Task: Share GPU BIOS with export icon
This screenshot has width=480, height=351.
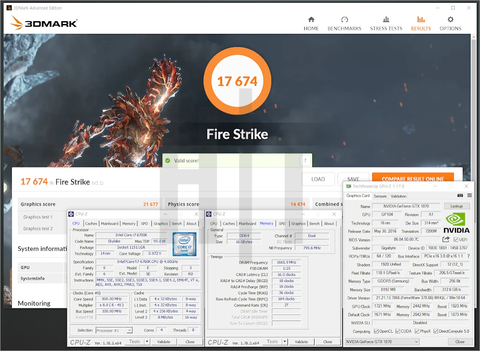Action: (x=446, y=239)
